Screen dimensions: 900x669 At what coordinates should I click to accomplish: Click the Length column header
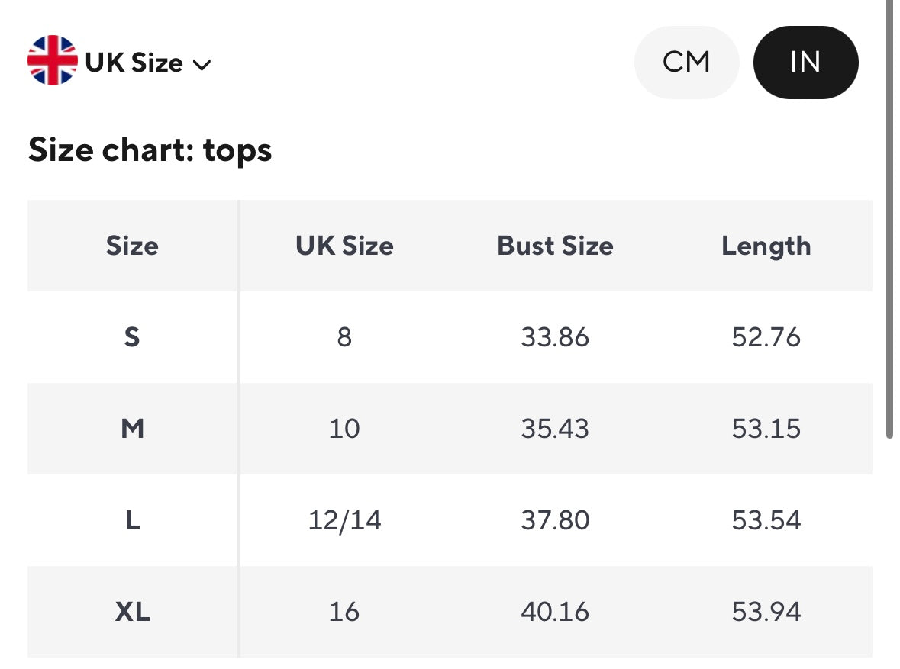[x=766, y=246]
